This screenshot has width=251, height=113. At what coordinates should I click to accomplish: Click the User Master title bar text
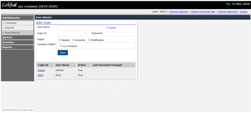(x=44, y=17)
